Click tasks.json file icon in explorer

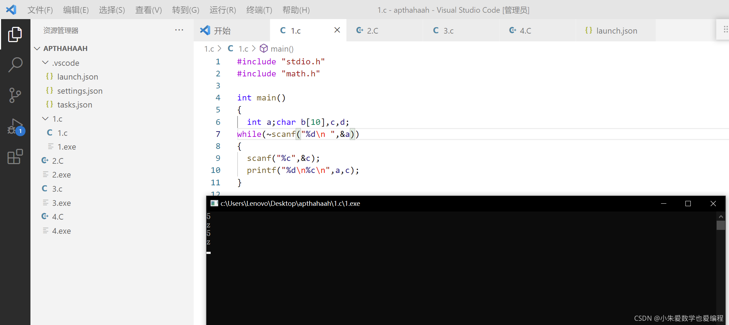pyautogui.click(x=50, y=104)
